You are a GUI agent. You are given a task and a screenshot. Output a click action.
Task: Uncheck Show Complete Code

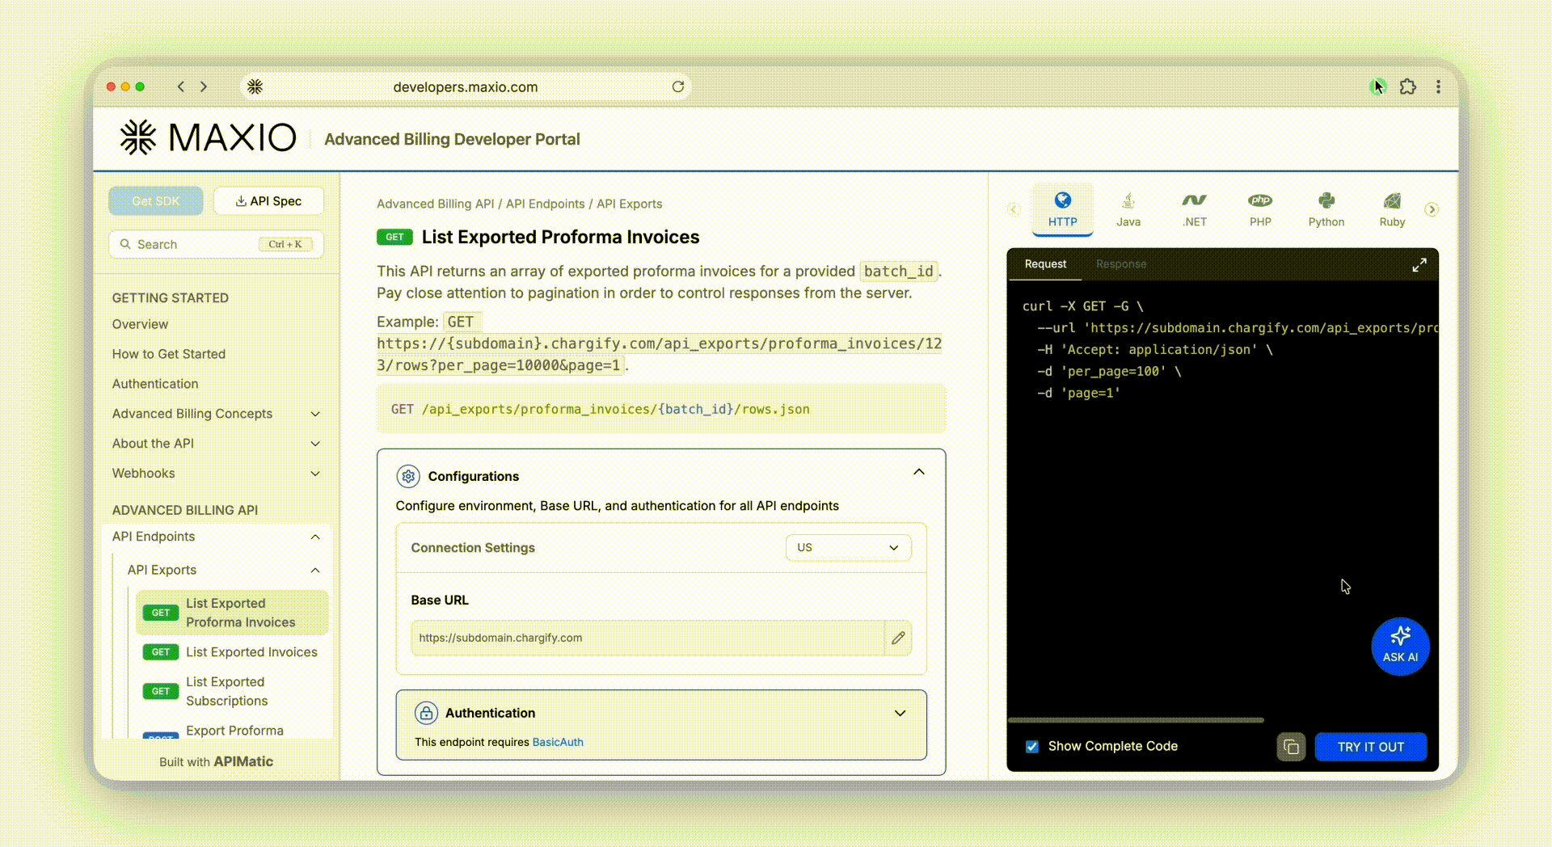point(1031,747)
